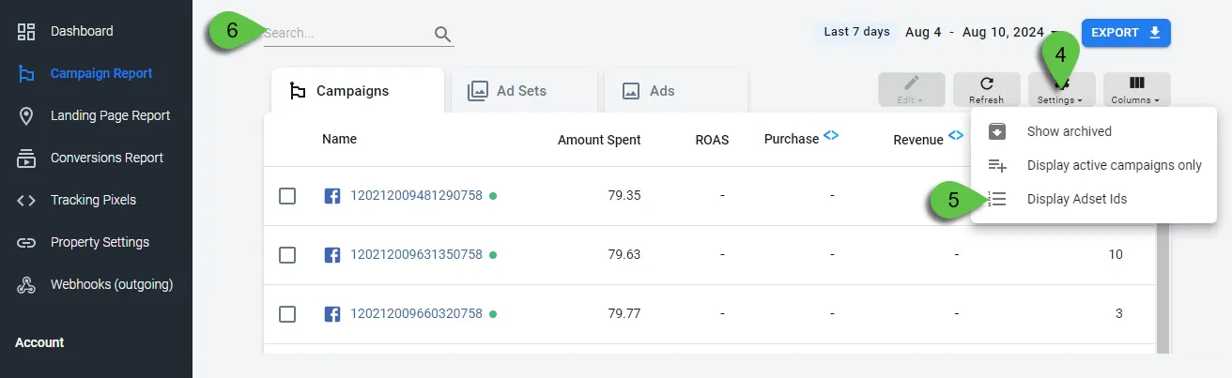Tick checkbox for campaign 120212009631350758

pyautogui.click(x=287, y=255)
